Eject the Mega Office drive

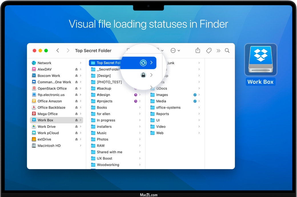click(77, 114)
